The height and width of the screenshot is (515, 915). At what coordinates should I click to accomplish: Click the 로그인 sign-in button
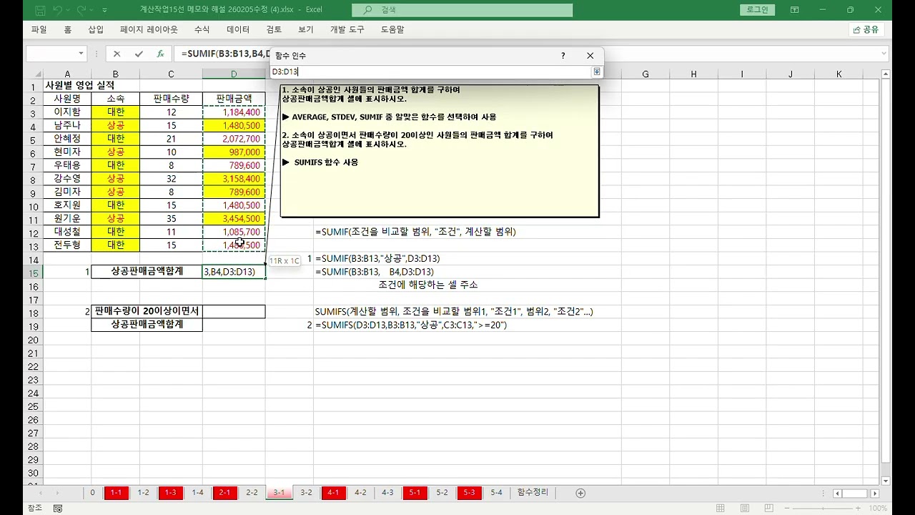(x=757, y=10)
